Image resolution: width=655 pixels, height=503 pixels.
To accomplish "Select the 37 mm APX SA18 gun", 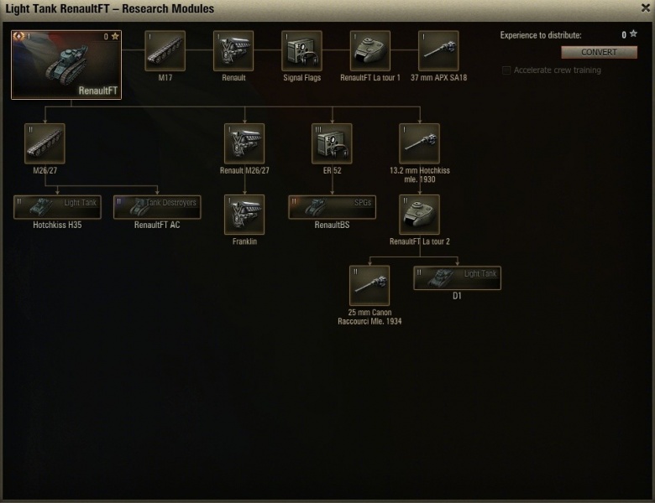I will coord(438,50).
